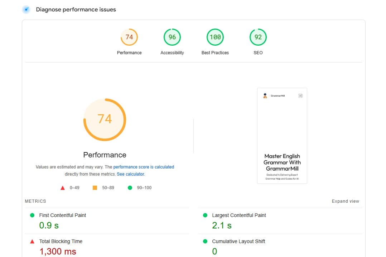This screenshot has height=257, width=386.
Task: Click the Best Practices label under gauge
Action: tap(215, 53)
